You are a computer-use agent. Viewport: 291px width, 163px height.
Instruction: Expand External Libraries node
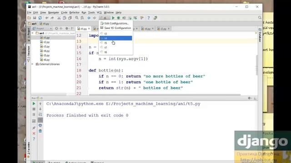click(33, 64)
